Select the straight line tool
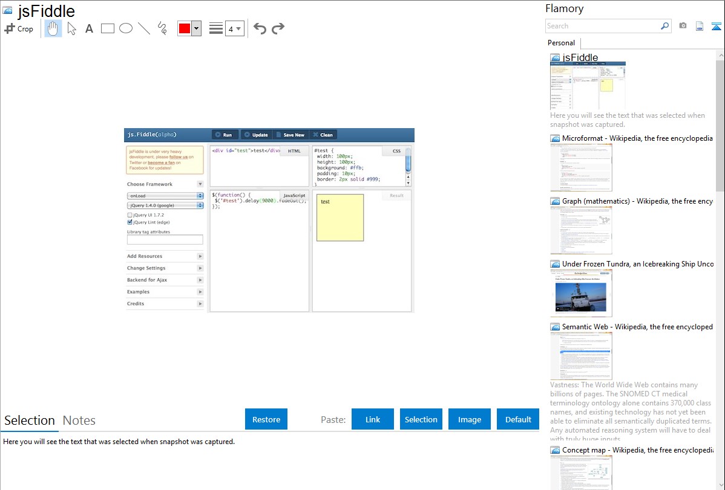The width and height of the screenshot is (725, 490). tap(144, 28)
